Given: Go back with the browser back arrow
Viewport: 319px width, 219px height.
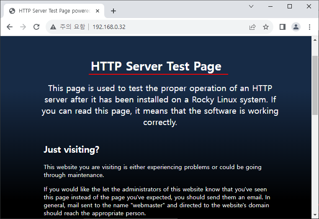Looking at the screenshot, I should [x=10, y=27].
